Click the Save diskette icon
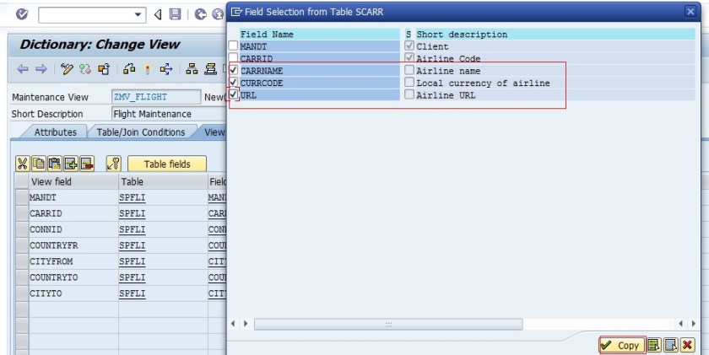The width and height of the screenshot is (709, 355). point(175,14)
